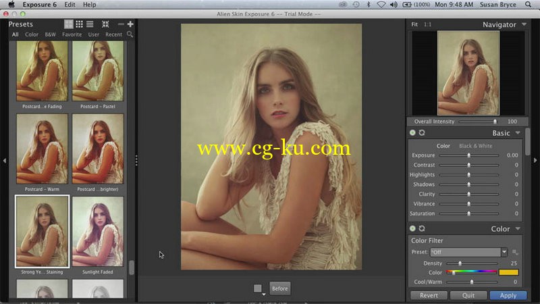Open Bluetooth menu bar icon
Image resolution: width=540 pixels, height=304 pixels.
369,5
